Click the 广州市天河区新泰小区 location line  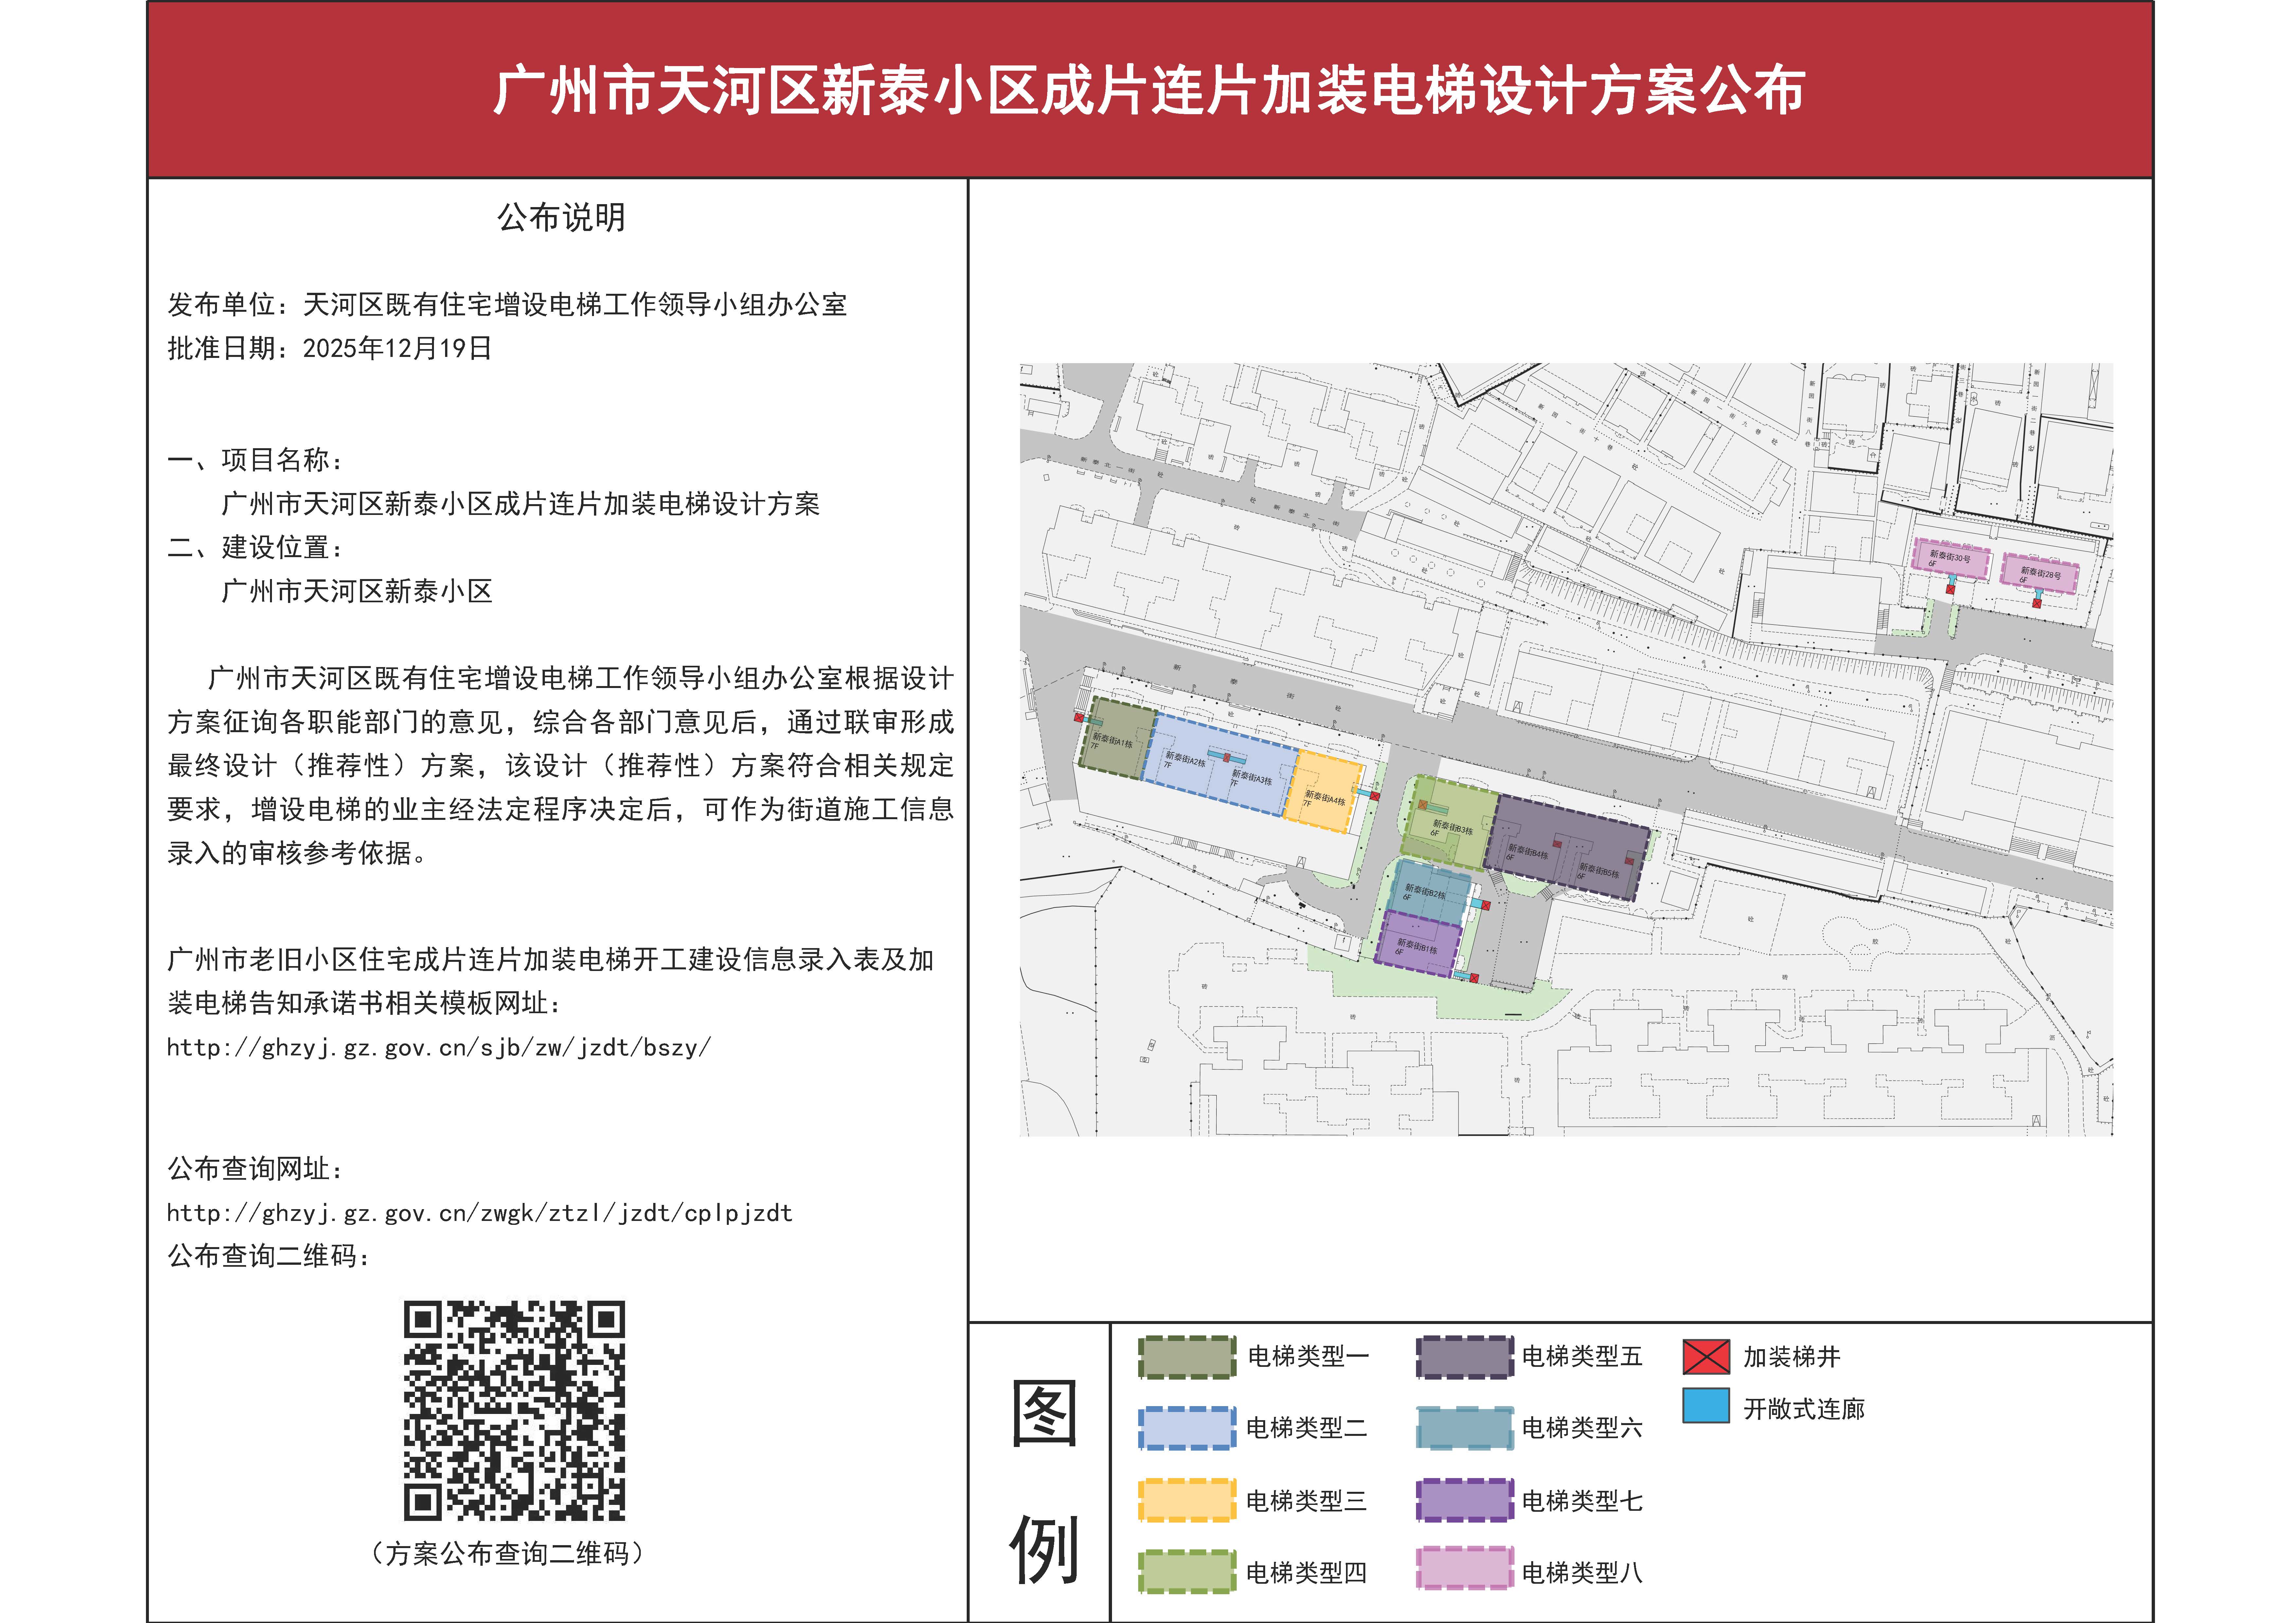(357, 591)
